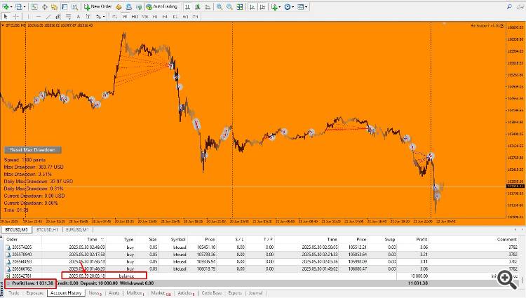
Task: Open the BTCUSD,M5 chart tab
Action: pos(16,229)
